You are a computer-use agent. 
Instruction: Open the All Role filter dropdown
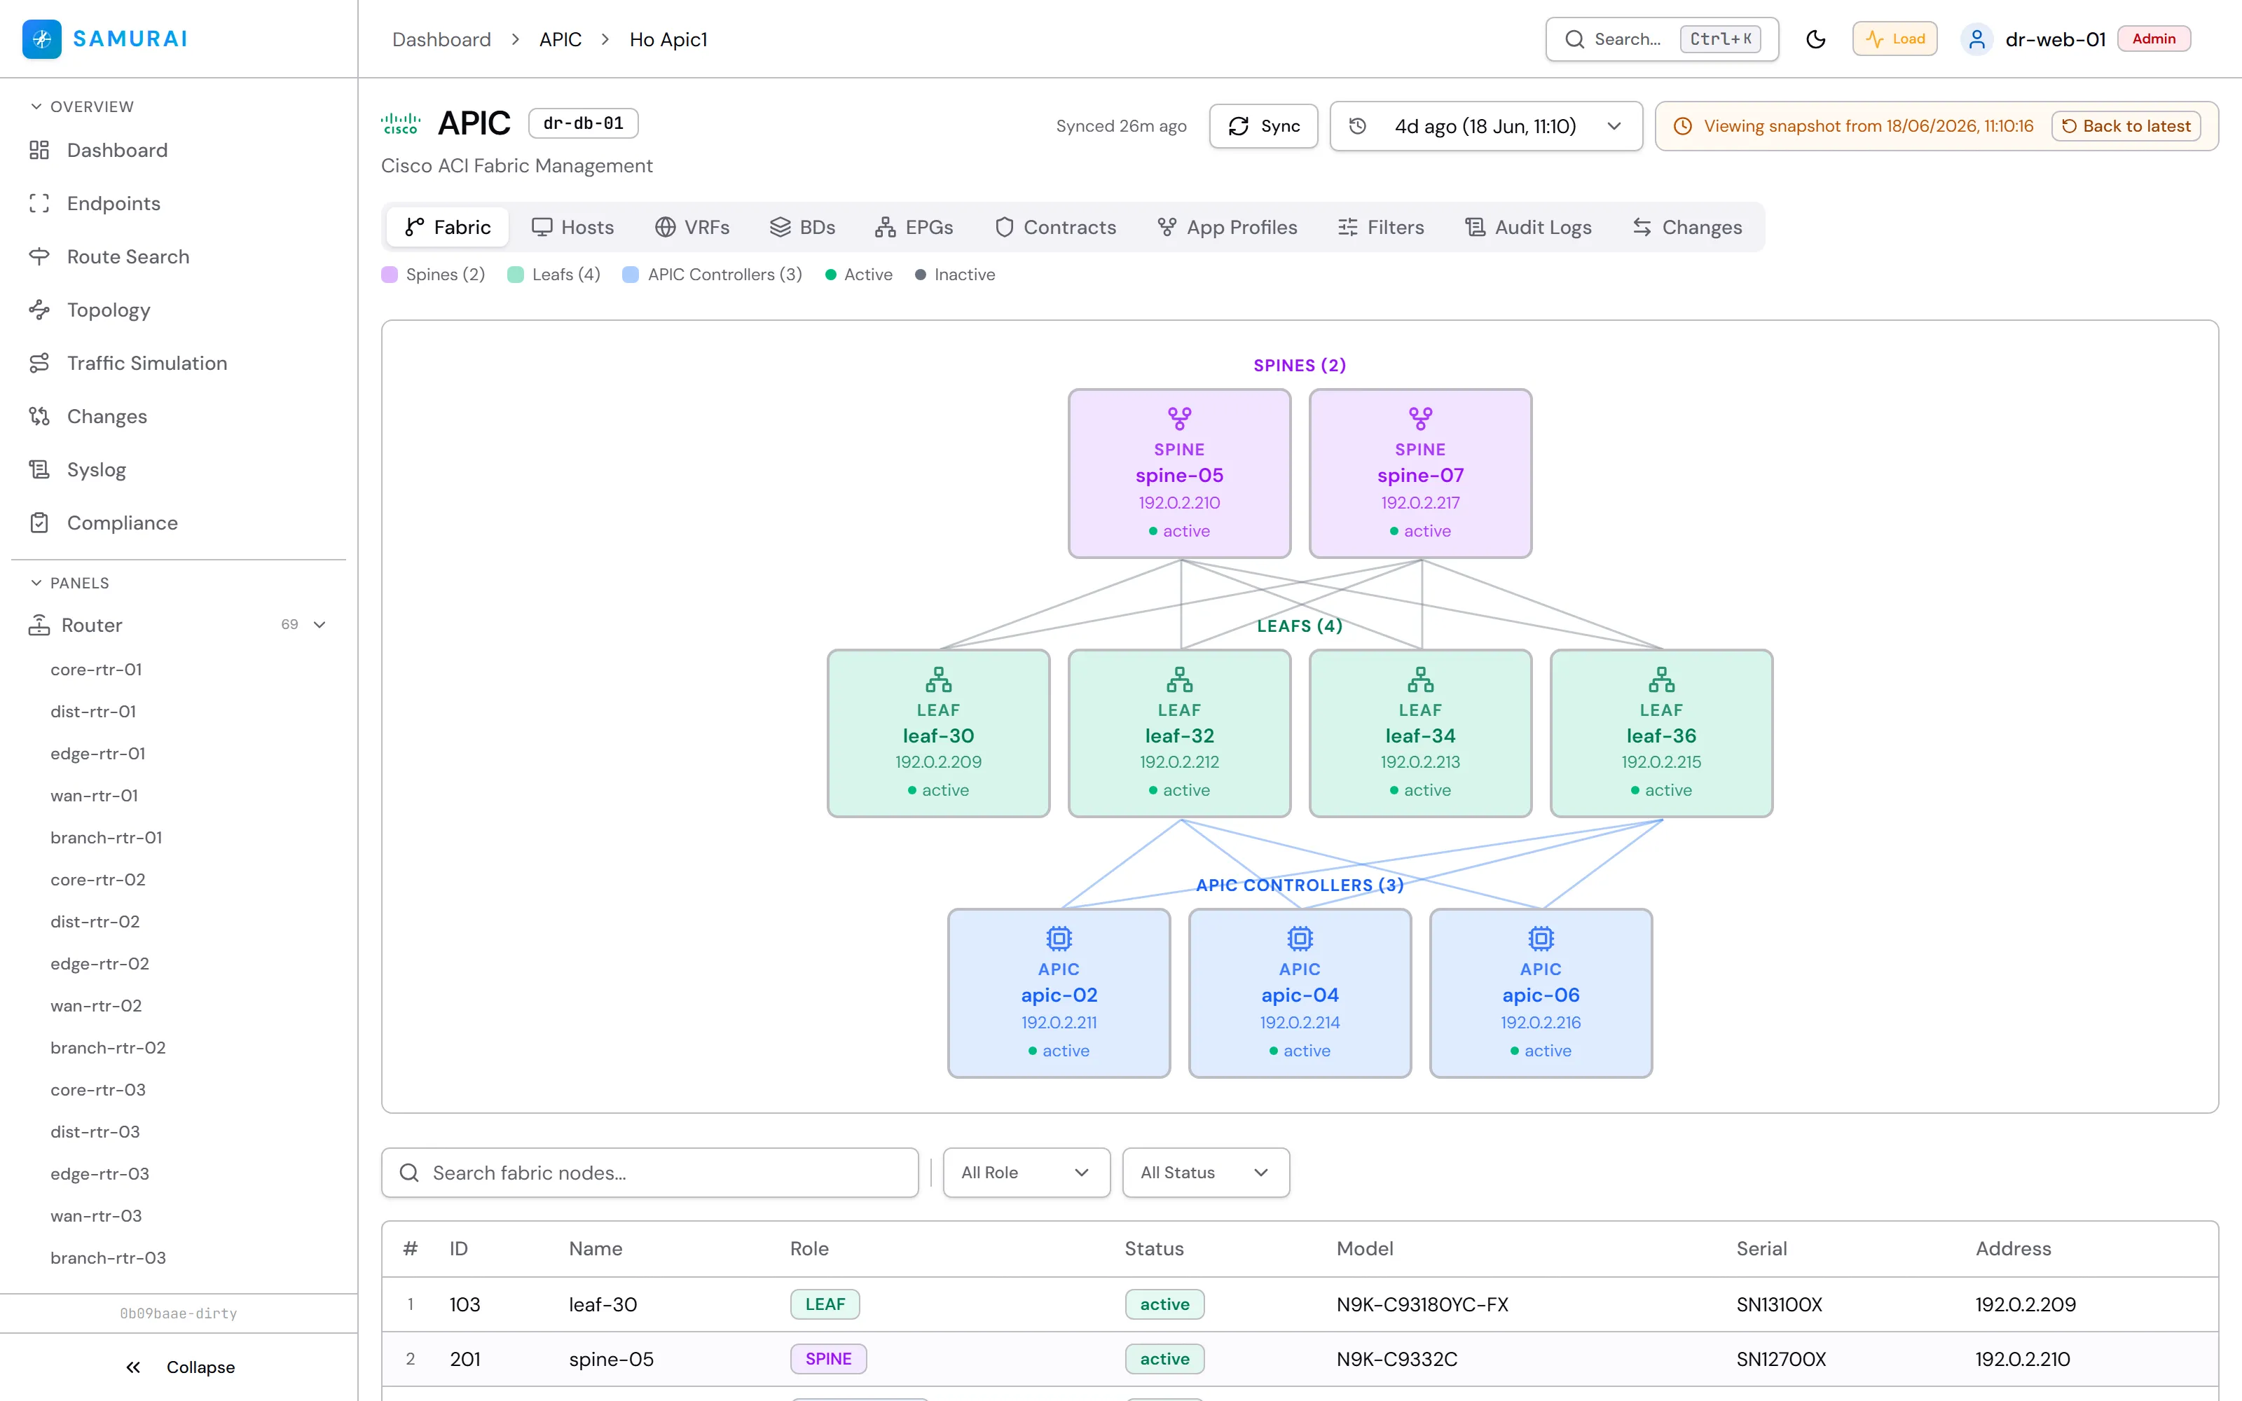click(1026, 1173)
